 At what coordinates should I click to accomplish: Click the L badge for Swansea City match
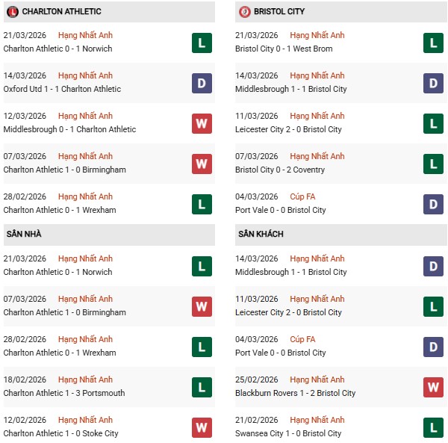coord(433,427)
